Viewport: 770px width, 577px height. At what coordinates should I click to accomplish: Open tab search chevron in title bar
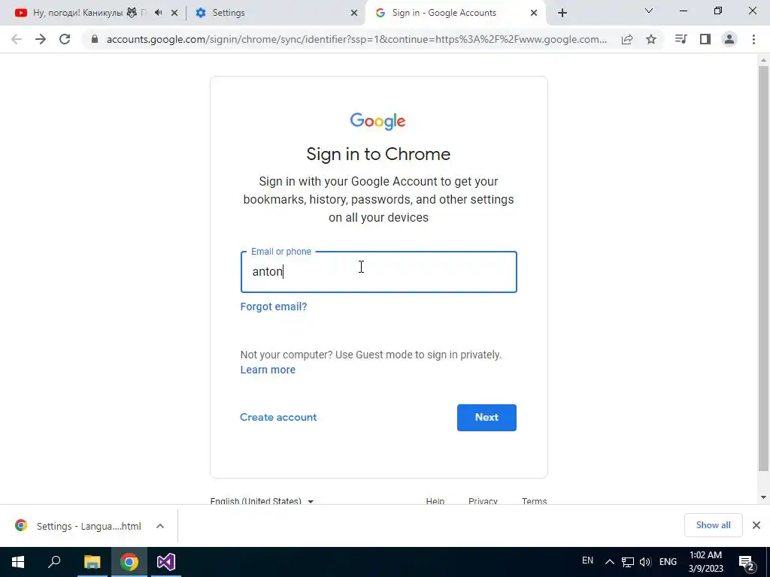coord(649,11)
